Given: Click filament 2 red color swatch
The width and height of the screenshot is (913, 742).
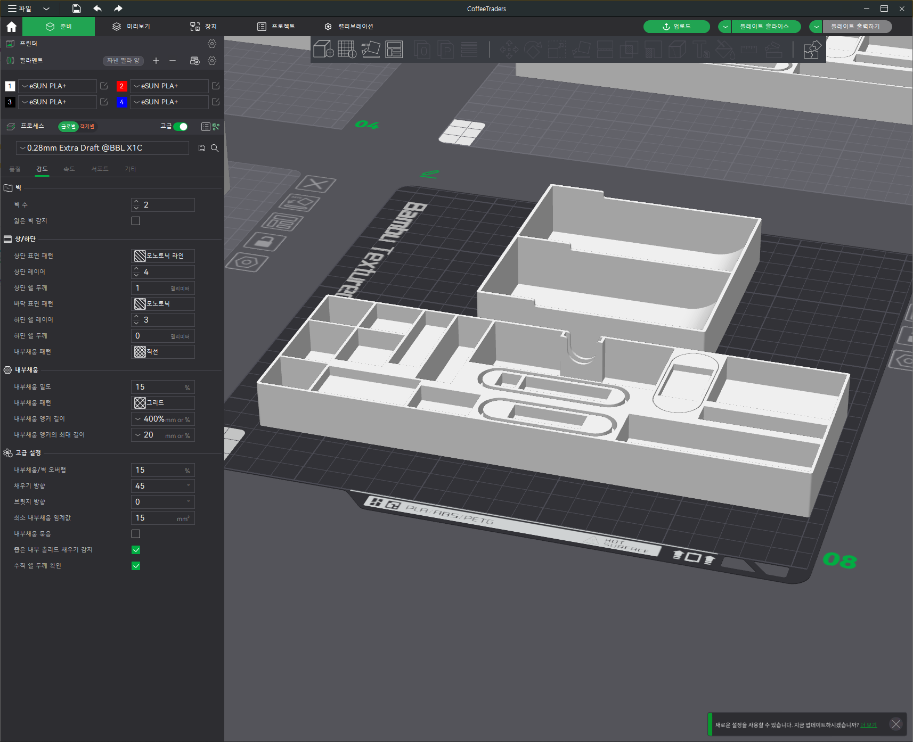Looking at the screenshot, I should point(121,86).
